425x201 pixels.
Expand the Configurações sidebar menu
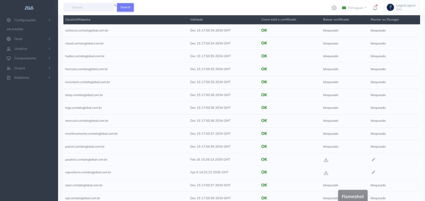(28, 20)
